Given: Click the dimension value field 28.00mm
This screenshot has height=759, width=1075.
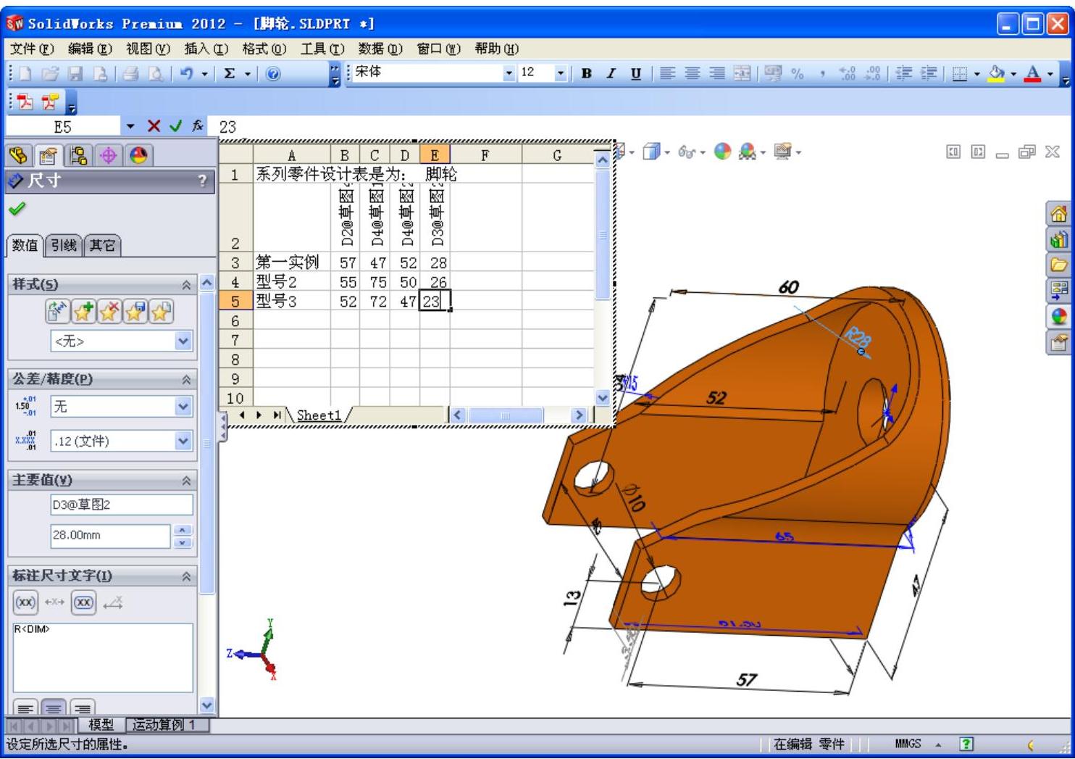Looking at the screenshot, I should [110, 536].
